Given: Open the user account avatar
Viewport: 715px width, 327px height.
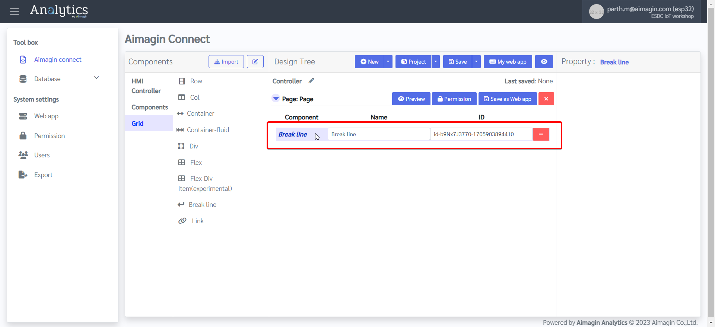Looking at the screenshot, I should click(596, 12).
